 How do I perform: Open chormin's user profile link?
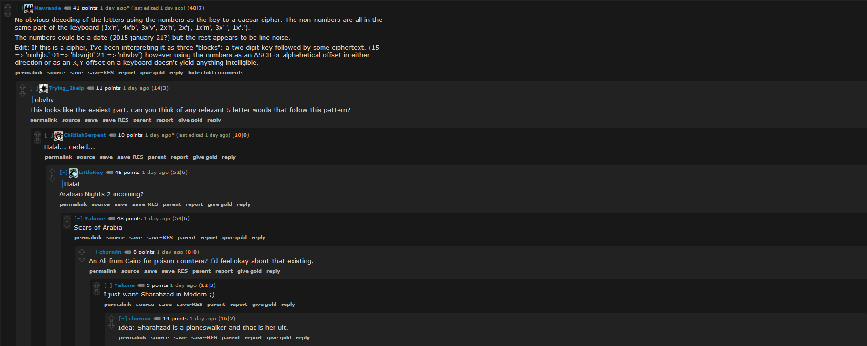(110, 252)
